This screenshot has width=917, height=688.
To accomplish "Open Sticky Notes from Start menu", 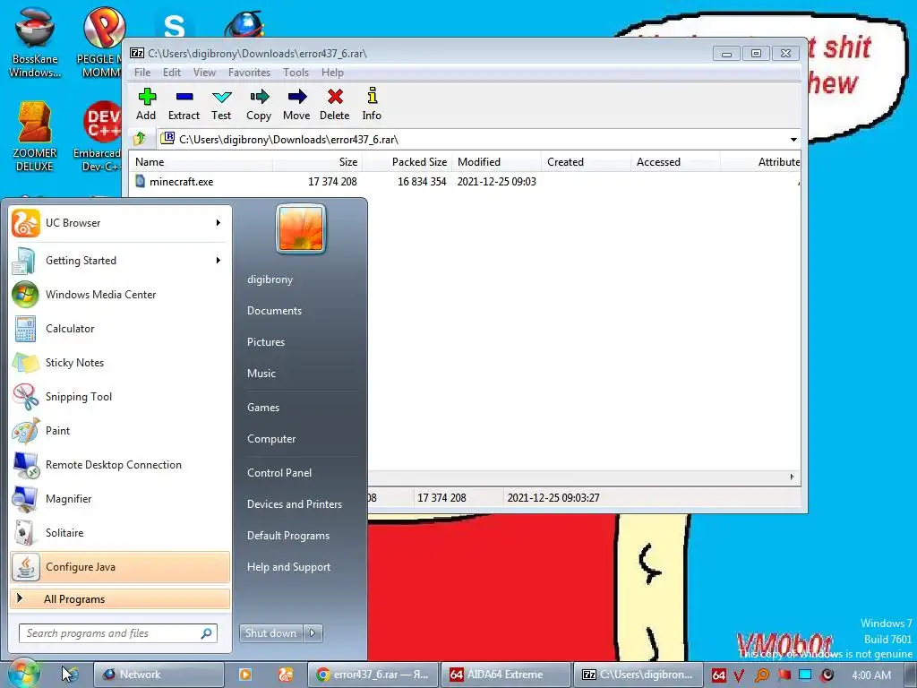I will (x=120, y=363).
